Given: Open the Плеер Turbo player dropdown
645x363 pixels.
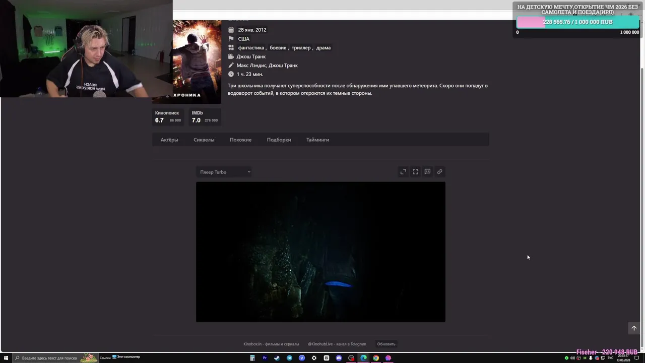Looking at the screenshot, I should pos(224,172).
